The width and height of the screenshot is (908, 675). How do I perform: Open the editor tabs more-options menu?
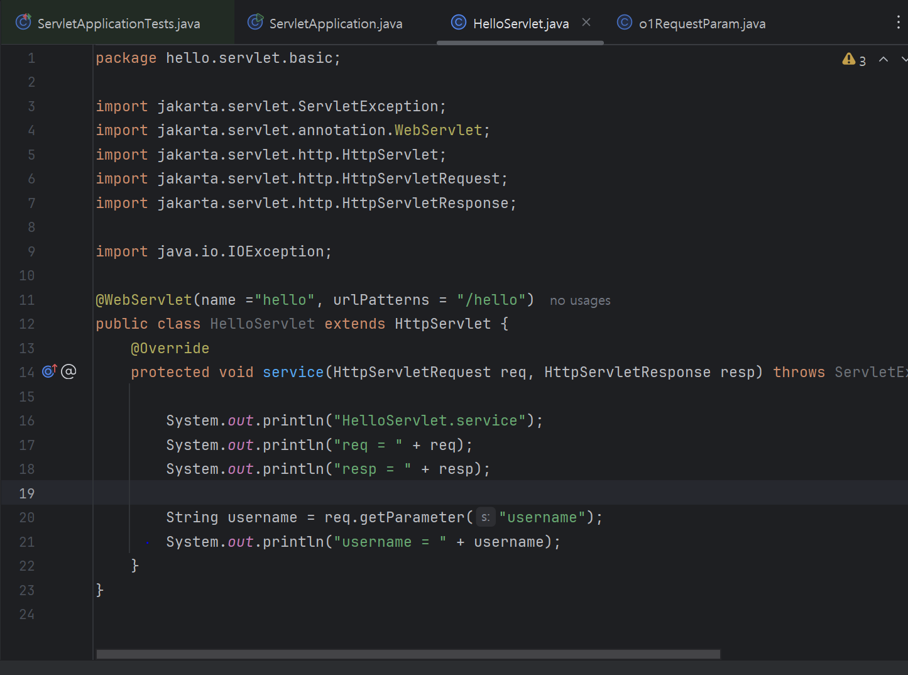[898, 23]
